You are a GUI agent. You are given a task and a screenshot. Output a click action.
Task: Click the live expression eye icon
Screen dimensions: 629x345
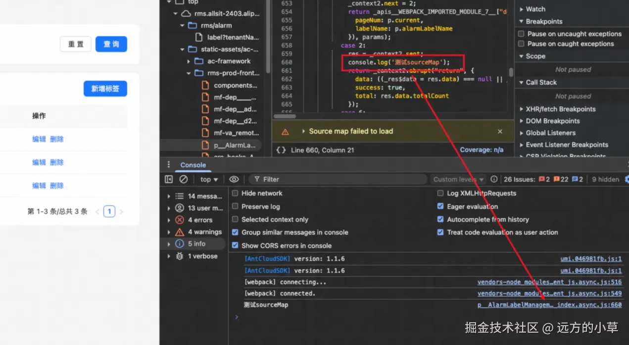tap(234, 179)
